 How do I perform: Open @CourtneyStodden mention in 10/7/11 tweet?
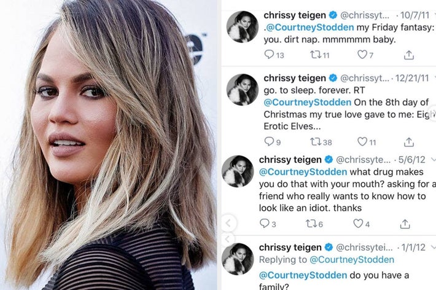click(x=310, y=27)
